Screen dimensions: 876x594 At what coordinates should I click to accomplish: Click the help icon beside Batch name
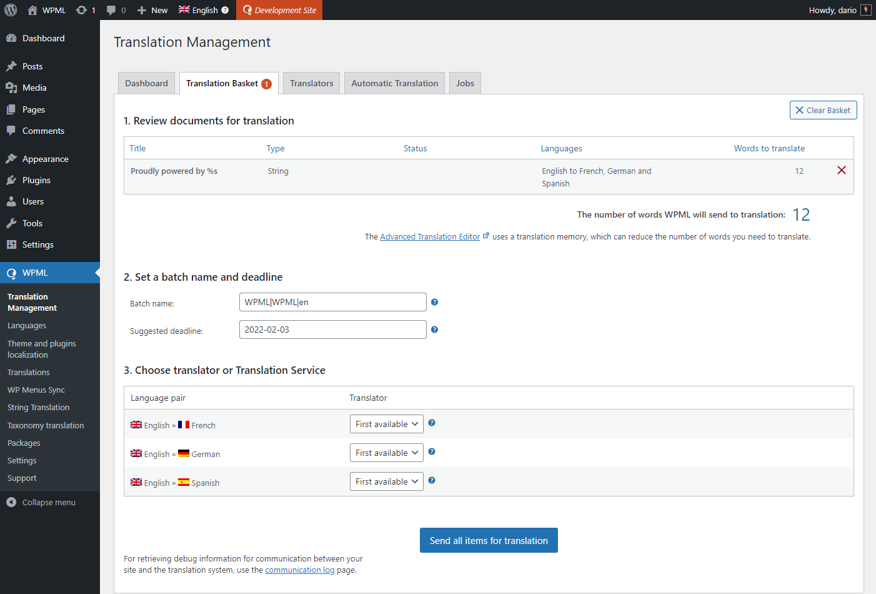pyautogui.click(x=435, y=302)
